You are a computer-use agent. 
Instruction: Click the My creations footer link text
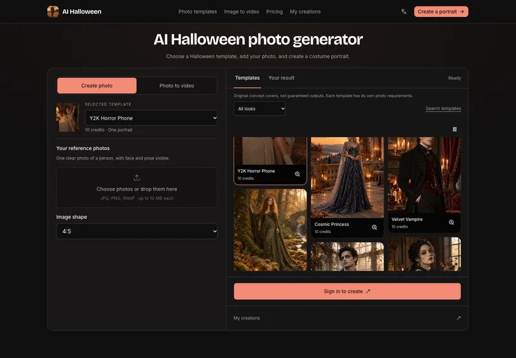click(x=246, y=318)
